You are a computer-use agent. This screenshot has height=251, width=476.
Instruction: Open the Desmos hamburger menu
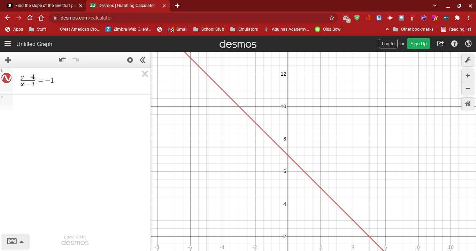(7, 44)
